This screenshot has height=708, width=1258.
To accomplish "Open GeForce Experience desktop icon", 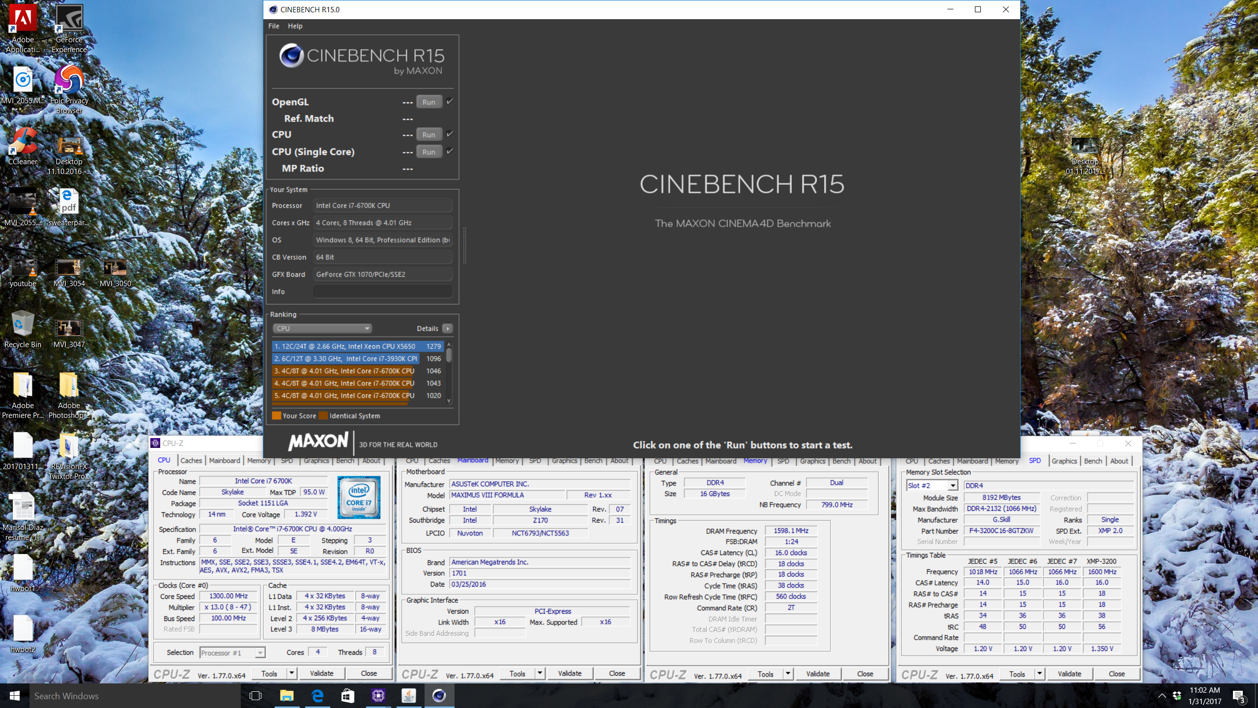I will (69, 29).
